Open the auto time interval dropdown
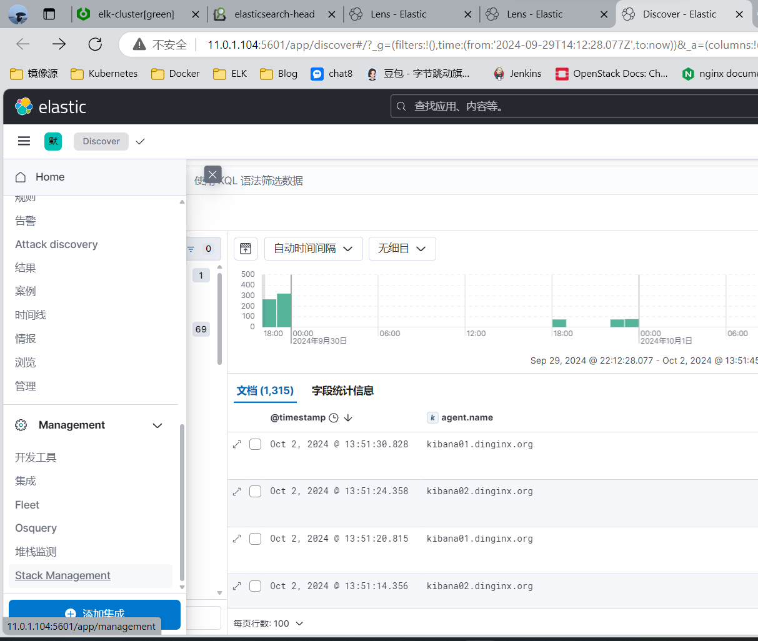Viewport: 758px width, 641px height. coord(314,249)
